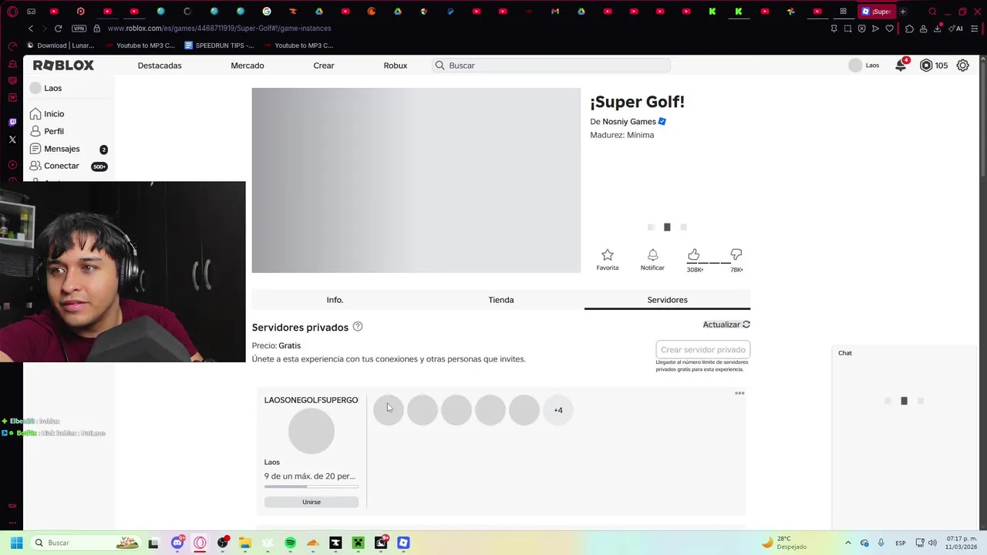Click the thumbs down dislike icon

coord(736,254)
